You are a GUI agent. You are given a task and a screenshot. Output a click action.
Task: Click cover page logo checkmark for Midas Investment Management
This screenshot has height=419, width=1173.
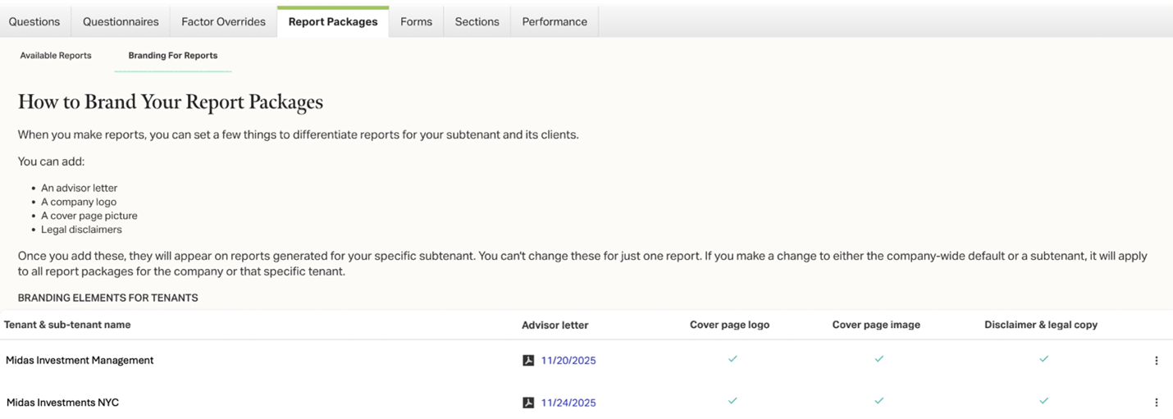pos(733,359)
